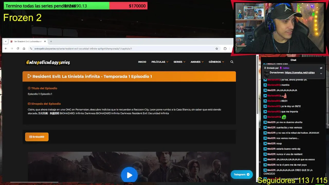The image size is (329, 185).
Task: Click Mariano912 badge beside 'mentira'
Action: (x=265, y=85)
